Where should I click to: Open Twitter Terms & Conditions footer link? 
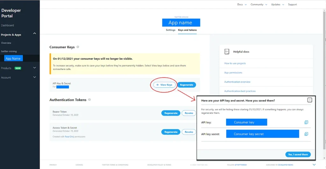pyautogui.click(x=115, y=165)
